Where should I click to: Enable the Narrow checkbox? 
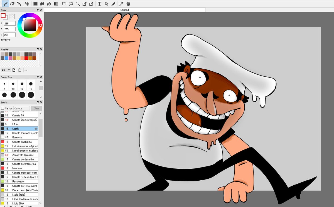click(3, 108)
